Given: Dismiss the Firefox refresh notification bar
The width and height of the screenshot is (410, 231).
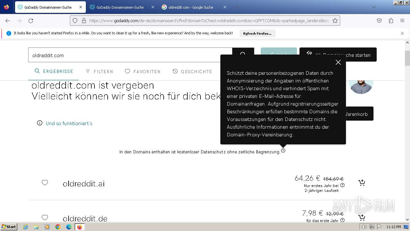Looking at the screenshot, I should click(402, 33).
